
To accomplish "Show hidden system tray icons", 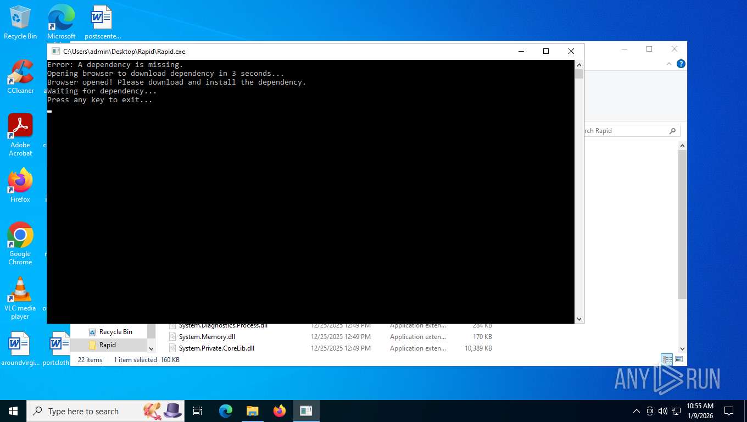I will click(637, 411).
